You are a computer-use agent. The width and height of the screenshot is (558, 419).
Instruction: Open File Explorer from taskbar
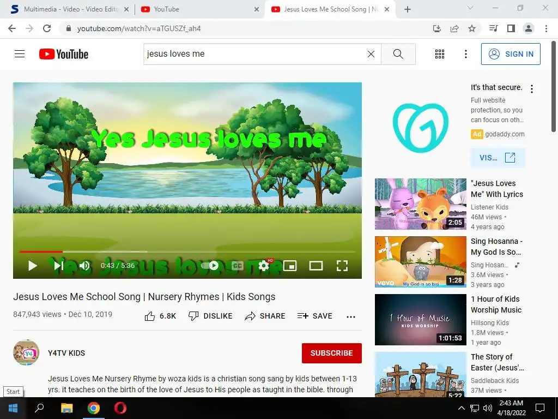(66, 408)
